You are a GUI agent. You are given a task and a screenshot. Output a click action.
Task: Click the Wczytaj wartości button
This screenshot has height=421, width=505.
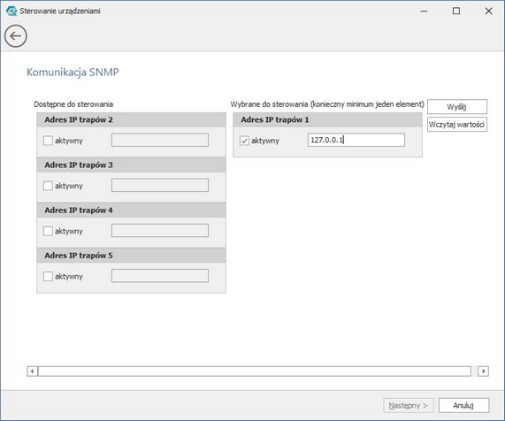pos(457,125)
